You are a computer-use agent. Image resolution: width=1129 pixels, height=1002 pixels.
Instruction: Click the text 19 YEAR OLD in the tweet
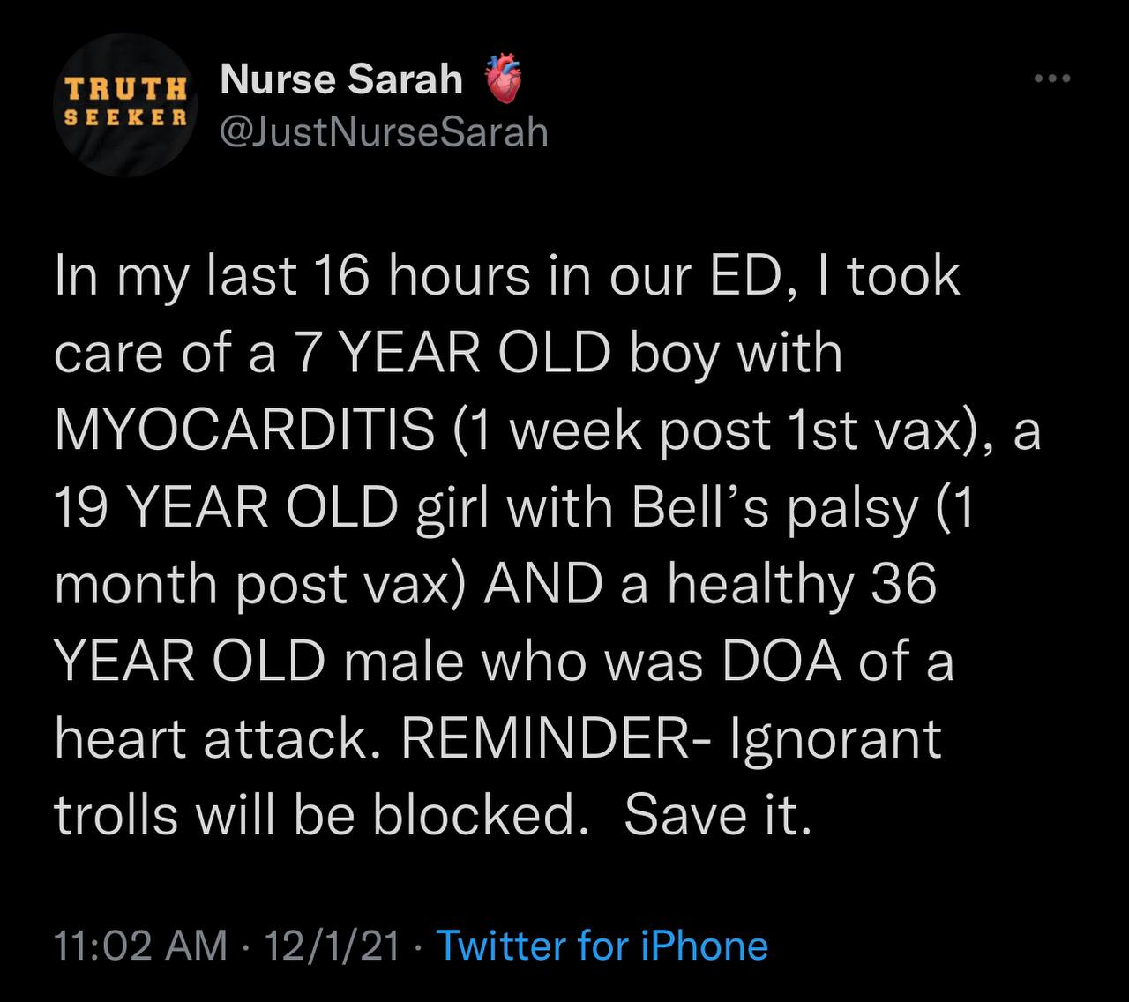pyautogui.click(x=227, y=507)
